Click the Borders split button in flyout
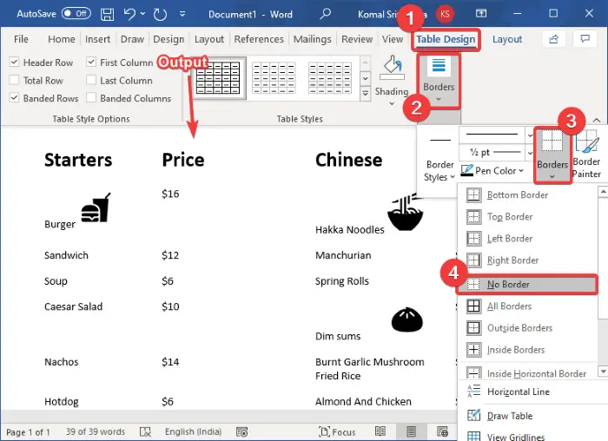 (552, 155)
